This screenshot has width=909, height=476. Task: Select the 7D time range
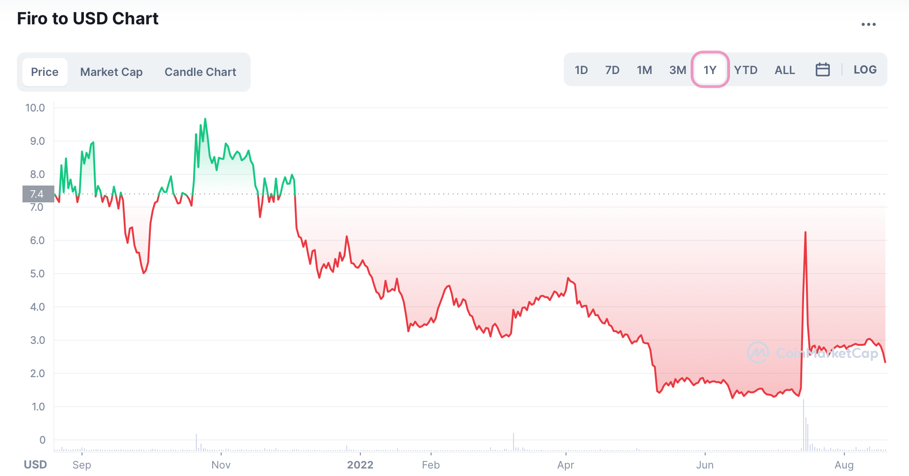(x=612, y=70)
